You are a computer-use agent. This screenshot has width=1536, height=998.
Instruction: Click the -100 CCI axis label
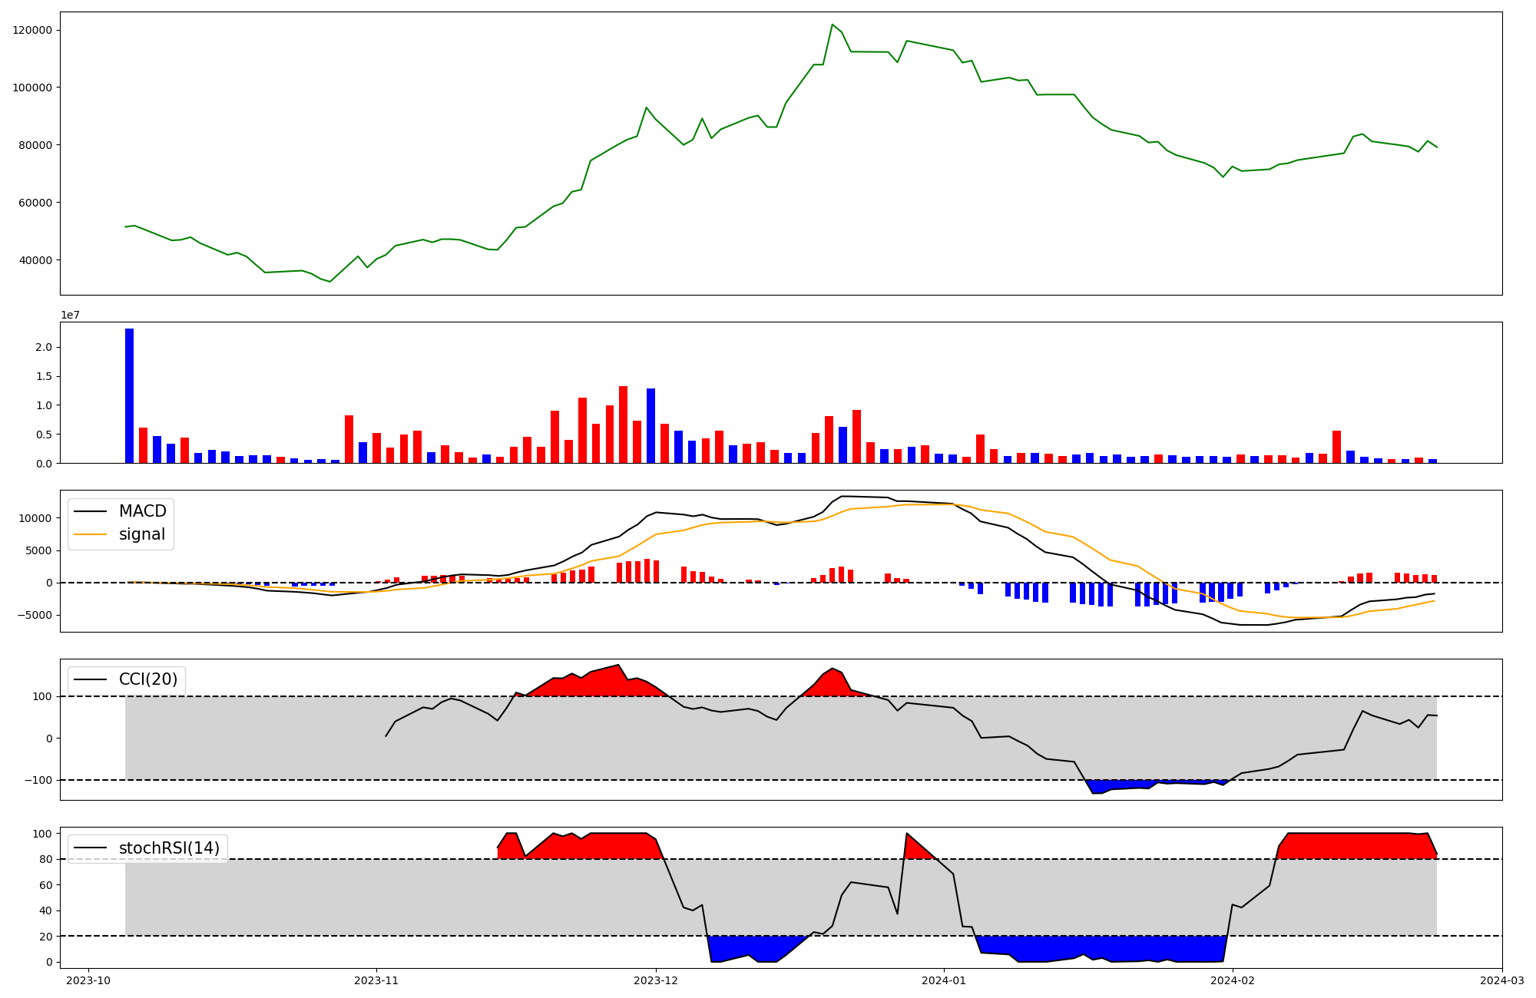click(x=38, y=780)
